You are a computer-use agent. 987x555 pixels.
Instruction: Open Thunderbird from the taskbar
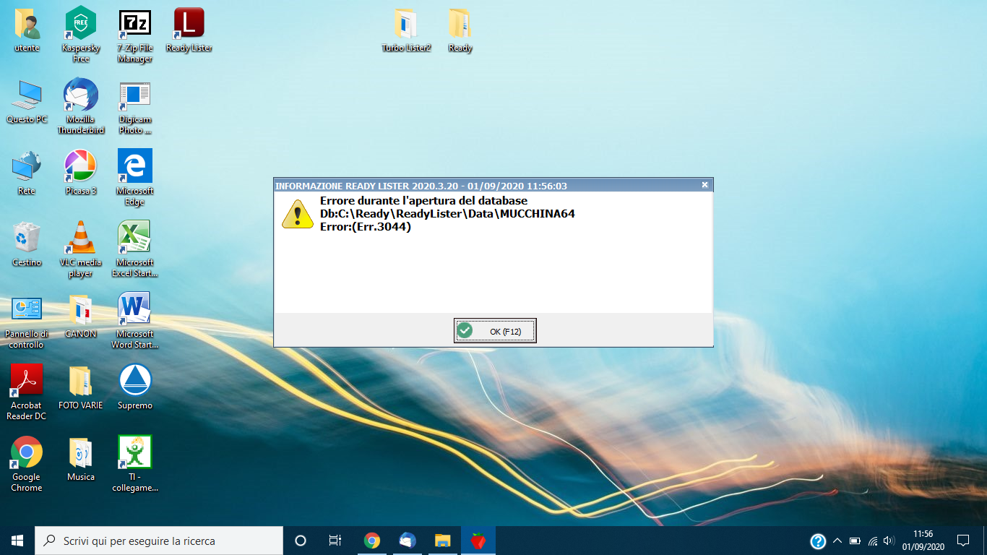[408, 541]
